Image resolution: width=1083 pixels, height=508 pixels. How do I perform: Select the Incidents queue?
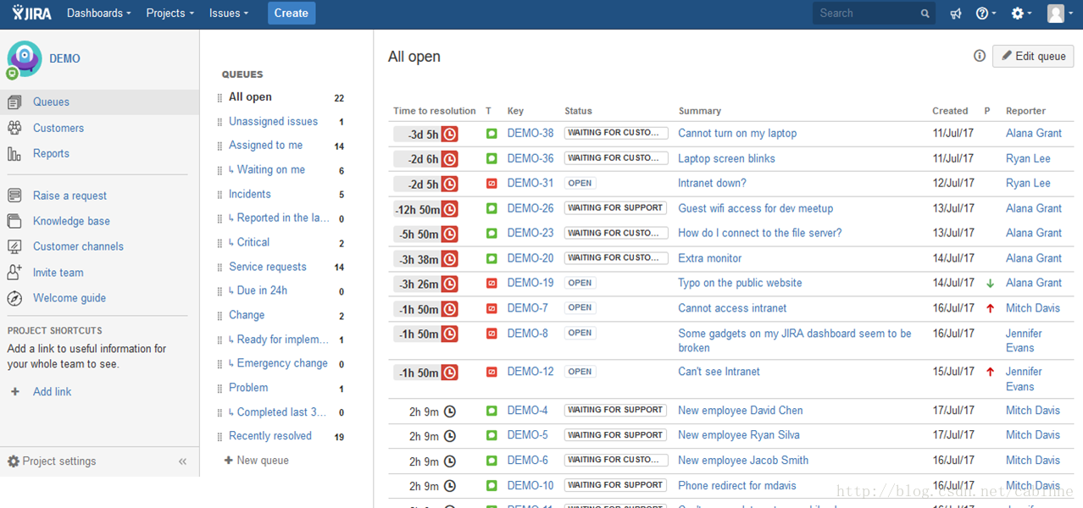point(250,194)
